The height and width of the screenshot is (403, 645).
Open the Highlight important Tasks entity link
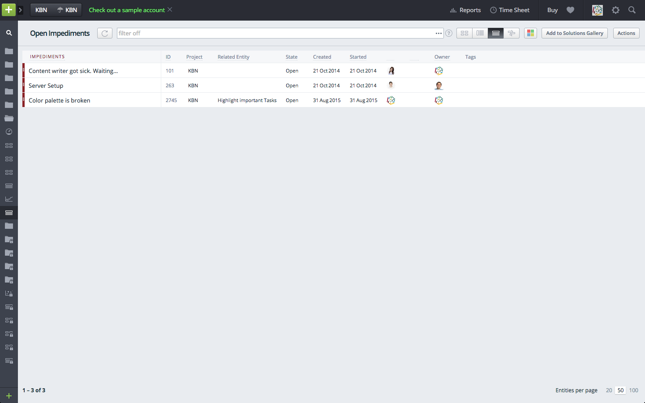pyautogui.click(x=247, y=100)
